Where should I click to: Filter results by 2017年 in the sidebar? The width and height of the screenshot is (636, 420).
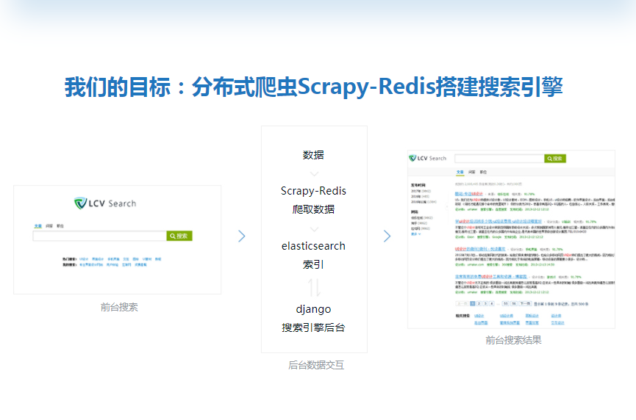417,191
